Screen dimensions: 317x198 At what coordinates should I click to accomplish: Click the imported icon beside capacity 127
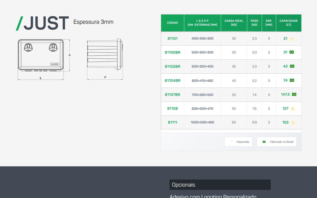(x=293, y=109)
